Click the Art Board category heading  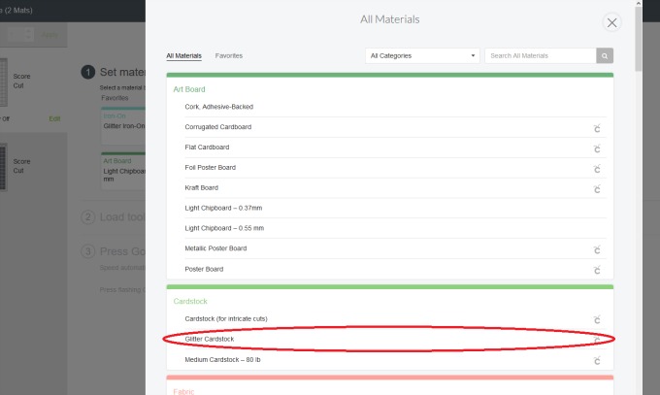coord(189,89)
